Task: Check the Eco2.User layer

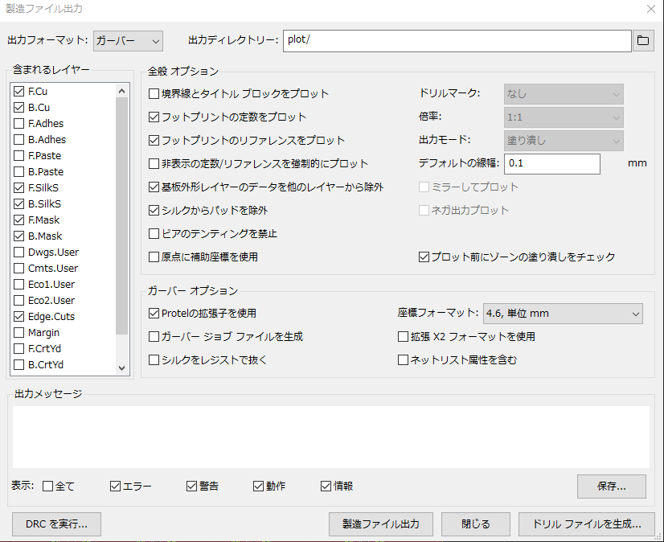Action: click(x=18, y=301)
